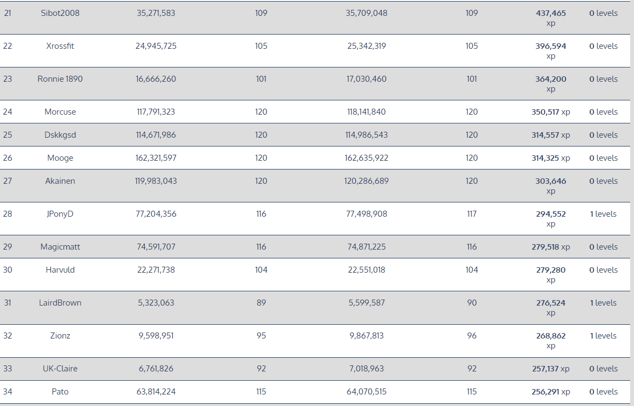Click the Dskkgsd player name
This screenshot has width=634, height=406.
(x=60, y=135)
